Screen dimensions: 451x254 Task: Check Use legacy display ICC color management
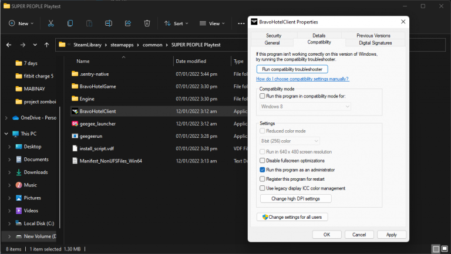pyautogui.click(x=262, y=188)
